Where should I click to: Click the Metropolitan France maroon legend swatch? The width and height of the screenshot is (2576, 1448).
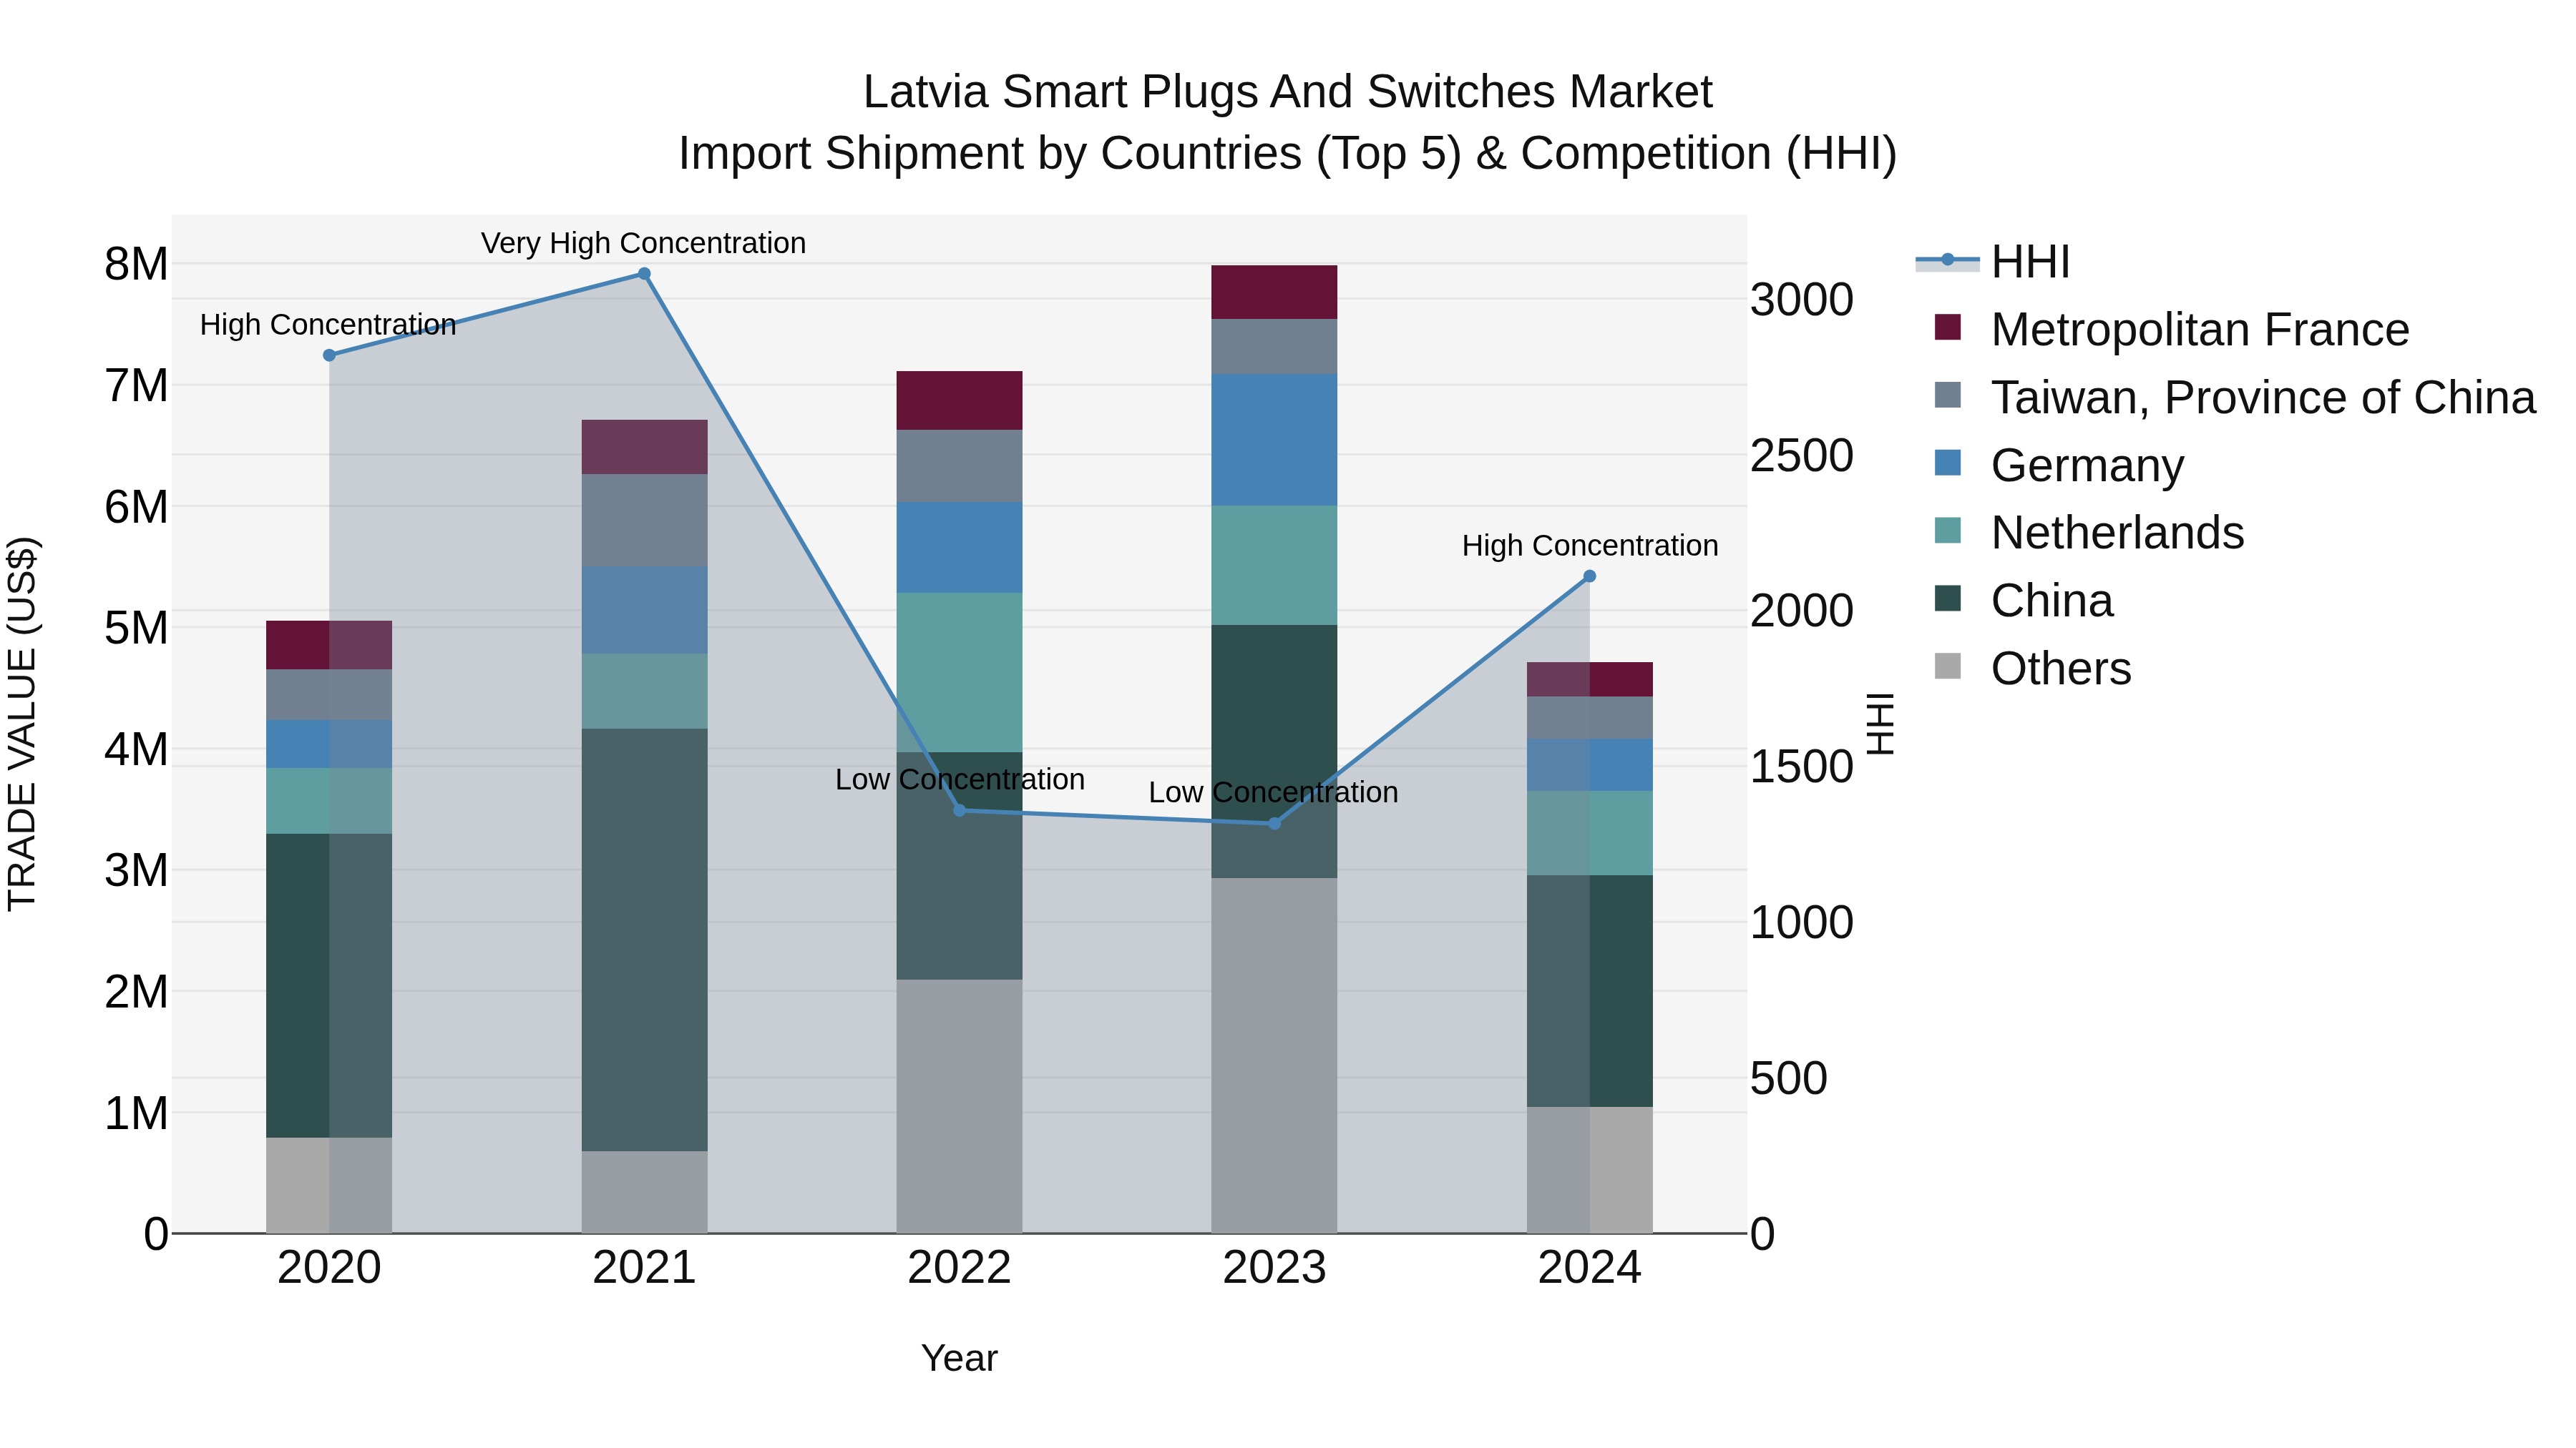coord(1948,327)
